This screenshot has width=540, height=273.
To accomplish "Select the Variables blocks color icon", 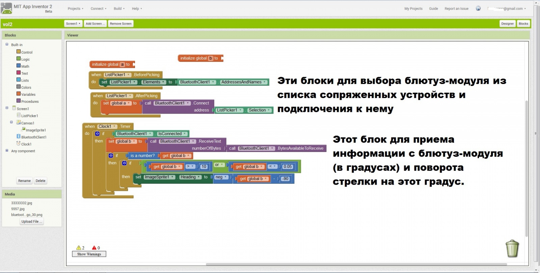I will click(19, 94).
